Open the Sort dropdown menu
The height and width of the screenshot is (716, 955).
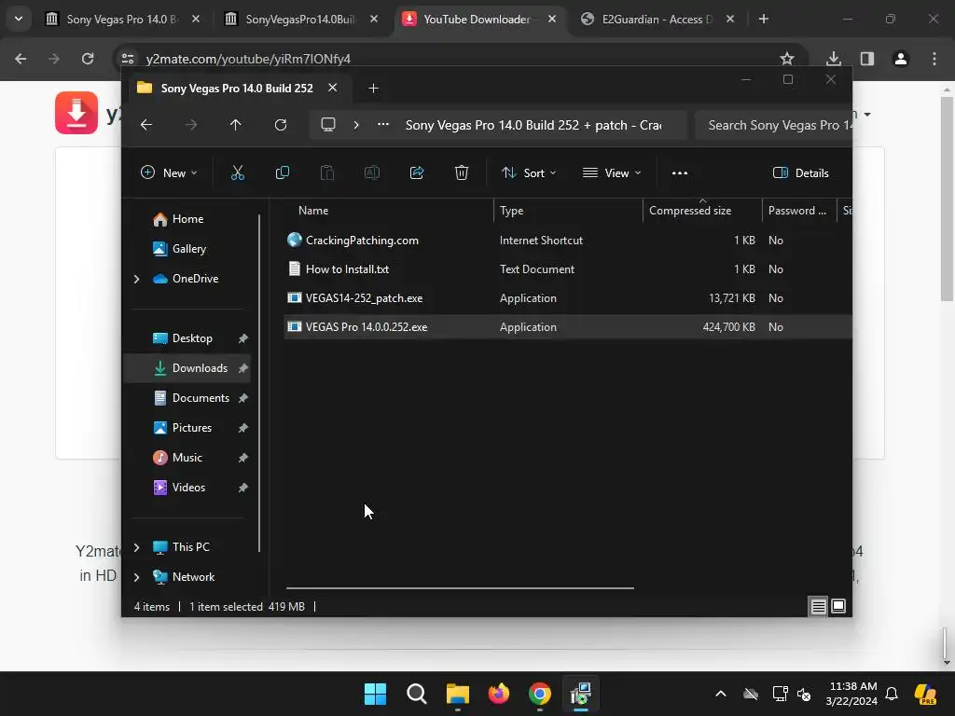click(x=529, y=172)
